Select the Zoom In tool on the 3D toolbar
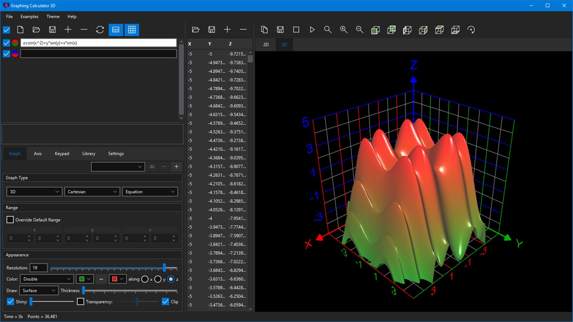The width and height of the screenshot is (573, 322). (344, 29)
